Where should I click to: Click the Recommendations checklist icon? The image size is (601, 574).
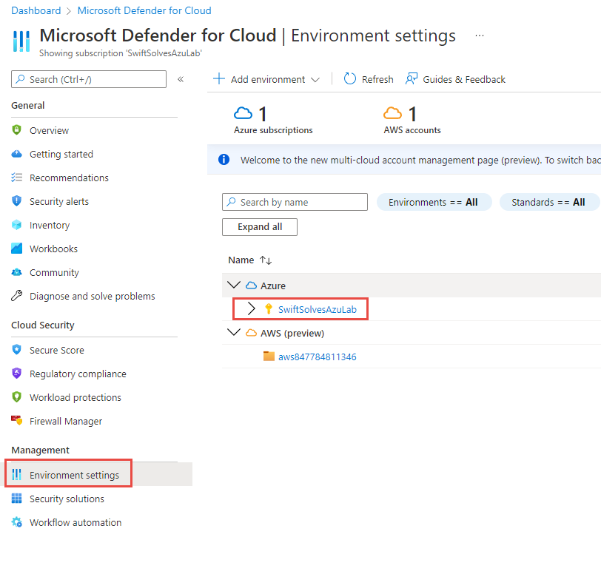click(x=16, y=178)
